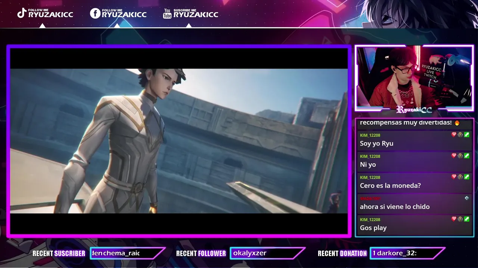The width and height of the screenshot is (478, 268).
Task: Click the green moderator sword badge on "Soy yo Ryu"
Action: 466,135
